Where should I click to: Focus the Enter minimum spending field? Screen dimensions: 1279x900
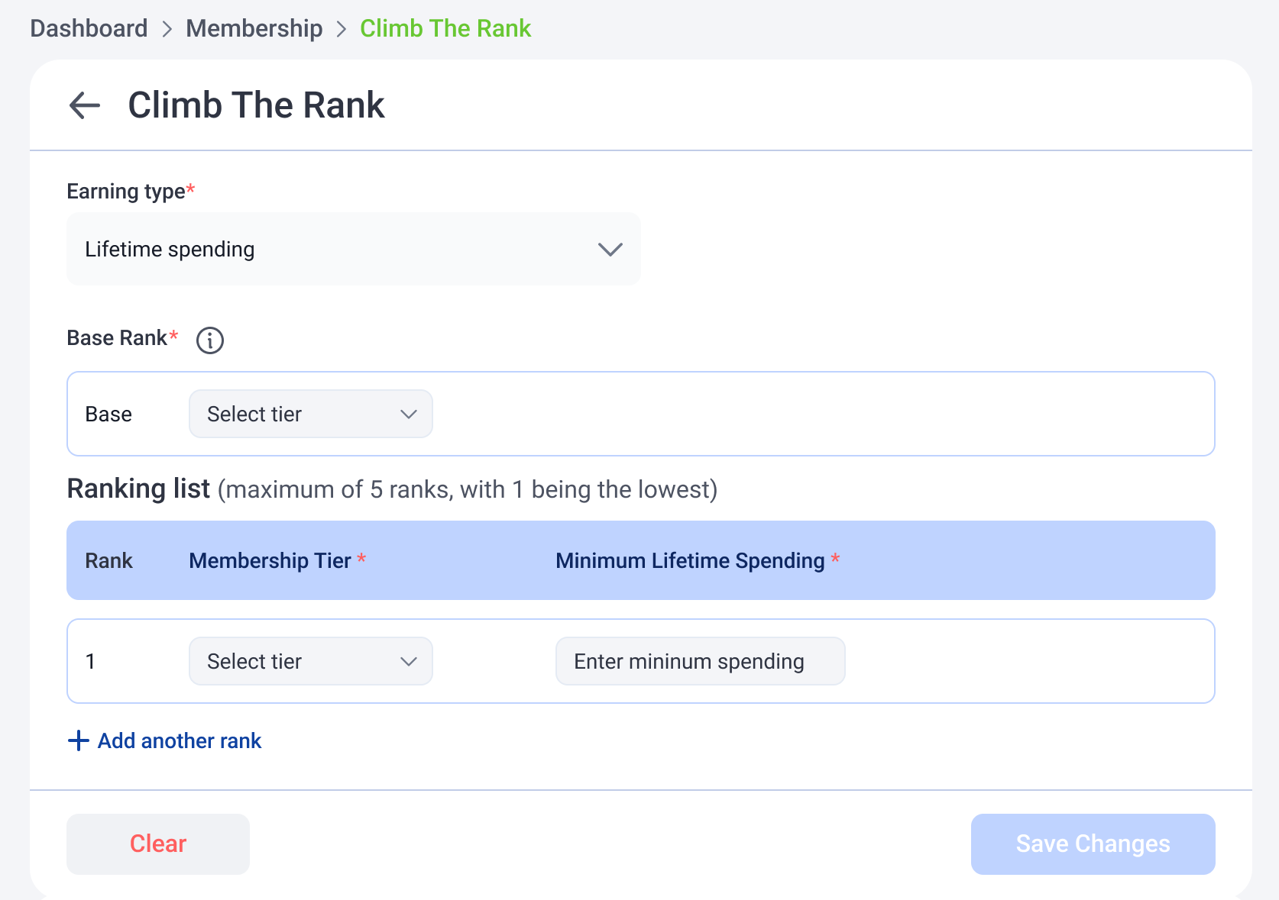[700, 661]
